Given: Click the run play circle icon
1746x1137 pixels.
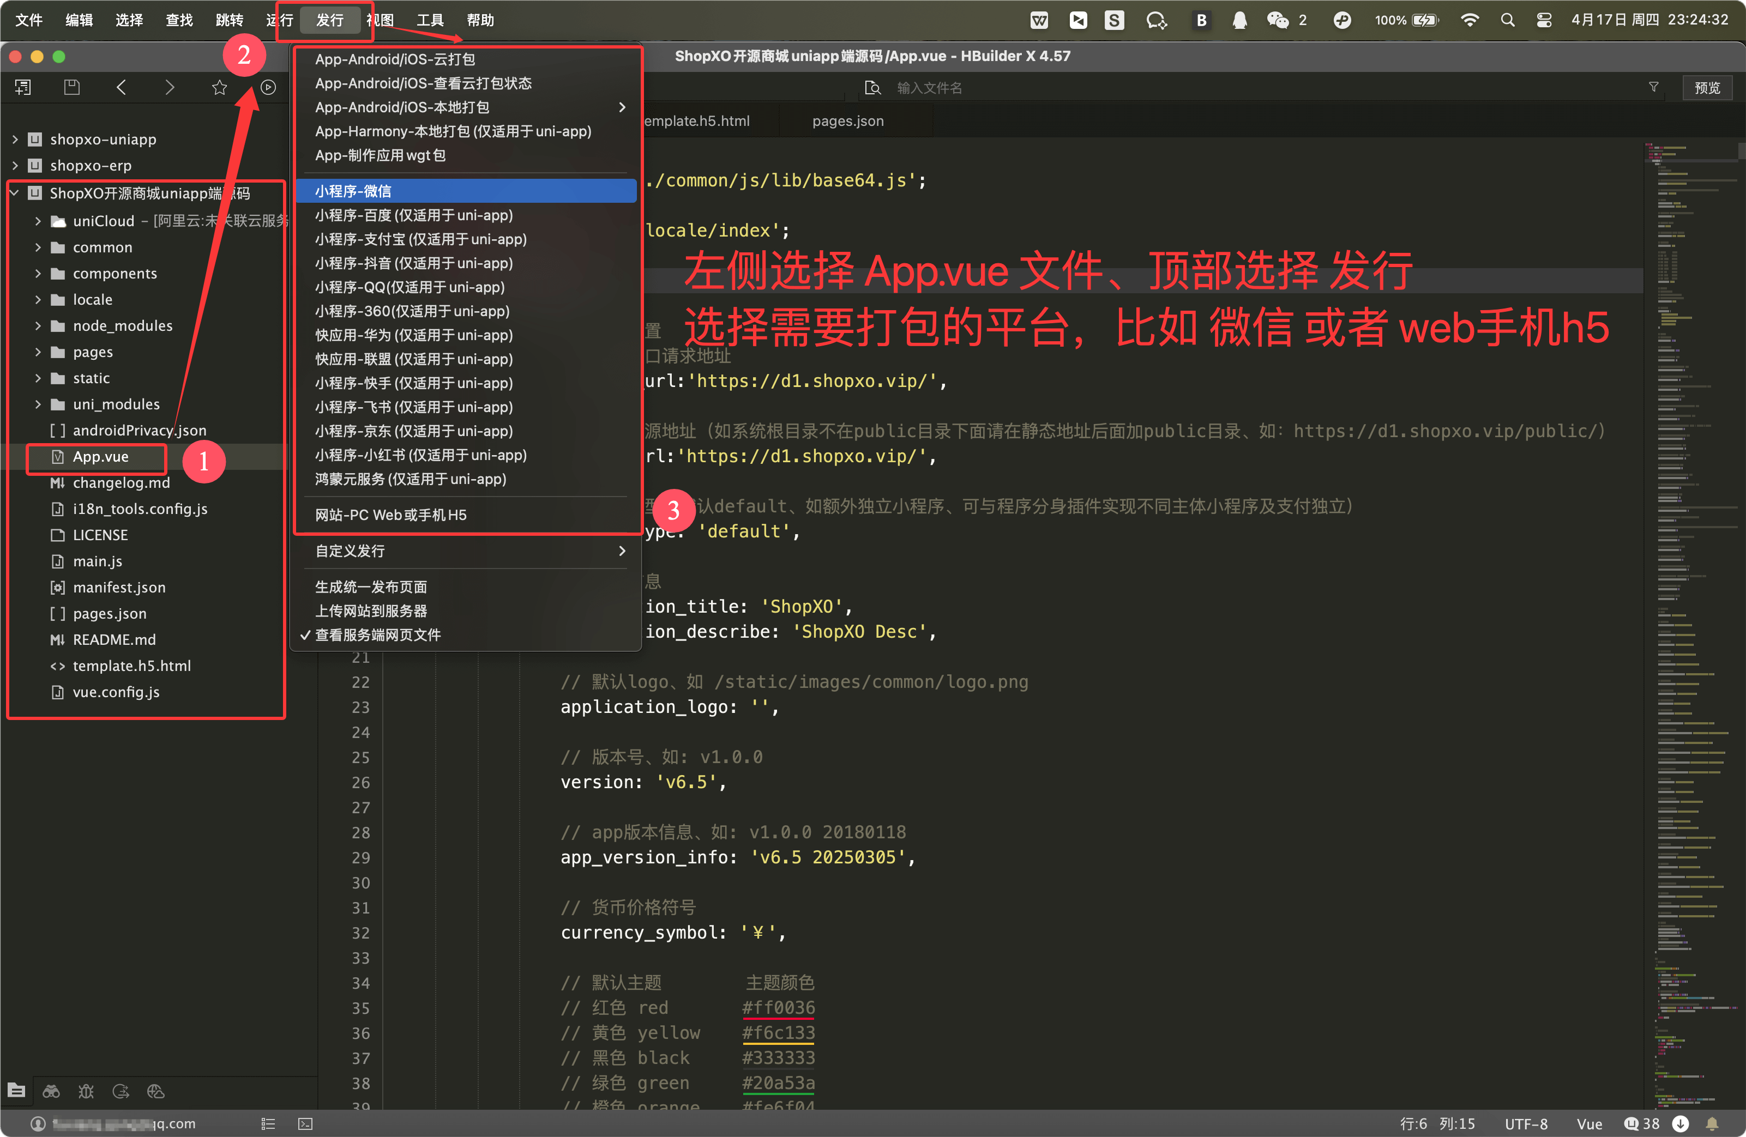Looking at the screenshot, I should 268,87.
